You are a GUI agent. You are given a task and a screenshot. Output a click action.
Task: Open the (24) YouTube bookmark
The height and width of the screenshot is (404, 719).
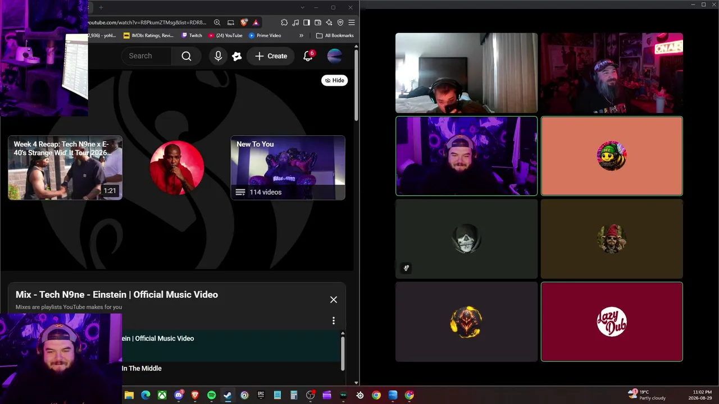tap(225, 35)
